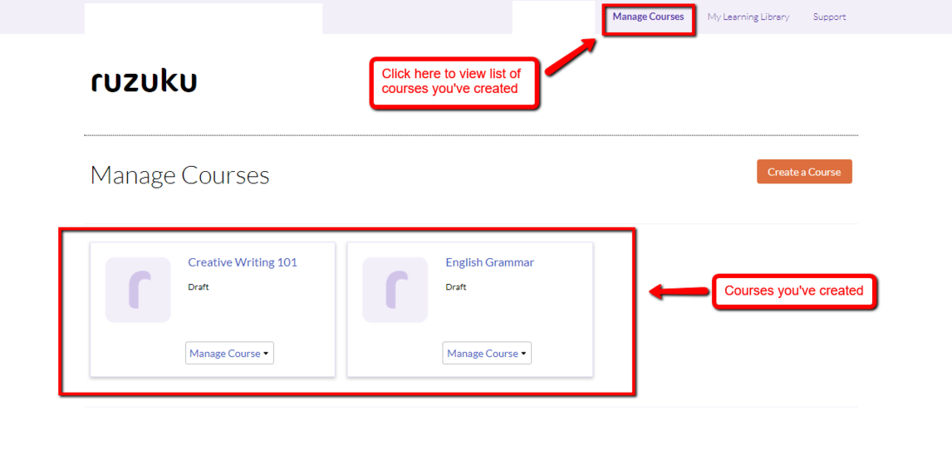The image size is (952, 464).
Task: Click the Manage Courses page heading
Action: click(x=179, y=175)
